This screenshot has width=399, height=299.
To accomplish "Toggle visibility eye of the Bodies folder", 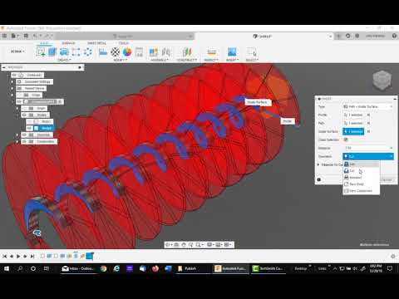I will (24, 115).
